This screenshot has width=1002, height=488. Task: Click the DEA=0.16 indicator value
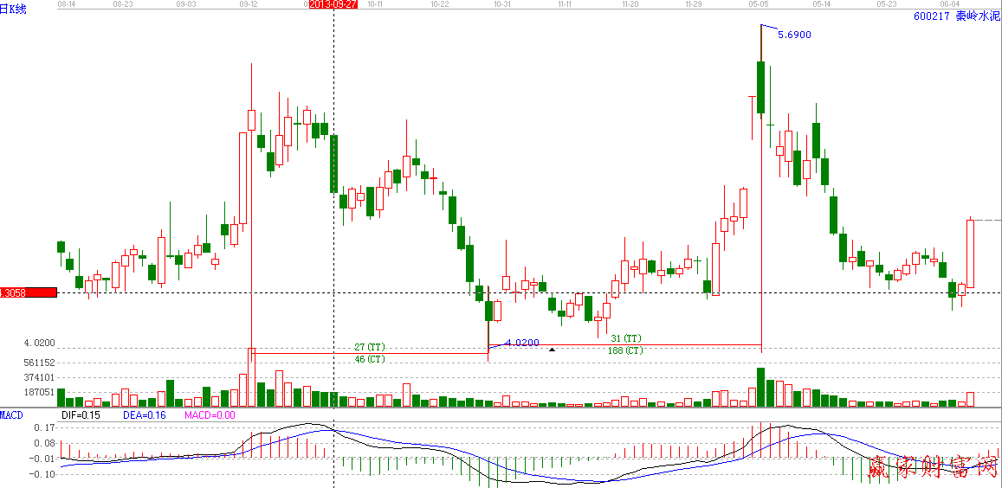click(142, 415)
